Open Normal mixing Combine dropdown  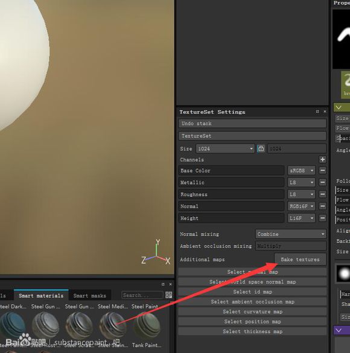pyautogui.click(x=291, y=234)
